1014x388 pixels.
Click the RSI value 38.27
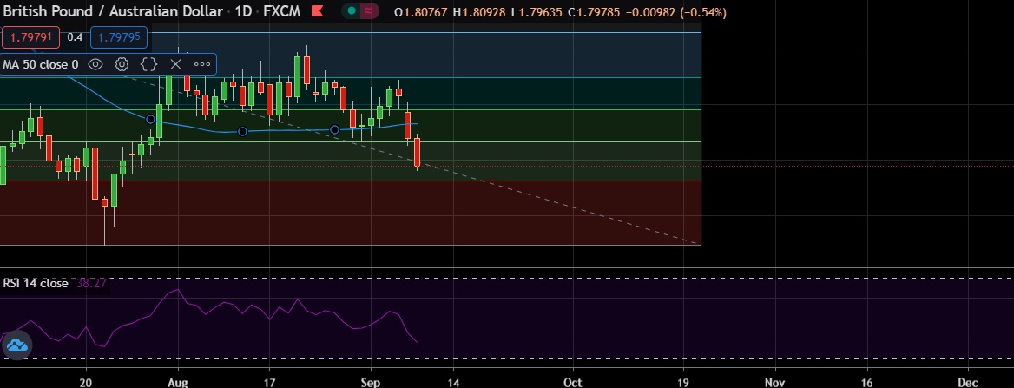(x=91, y=283)
